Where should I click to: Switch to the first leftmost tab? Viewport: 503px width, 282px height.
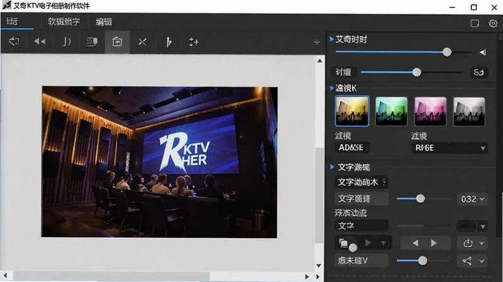click(12, 22)
